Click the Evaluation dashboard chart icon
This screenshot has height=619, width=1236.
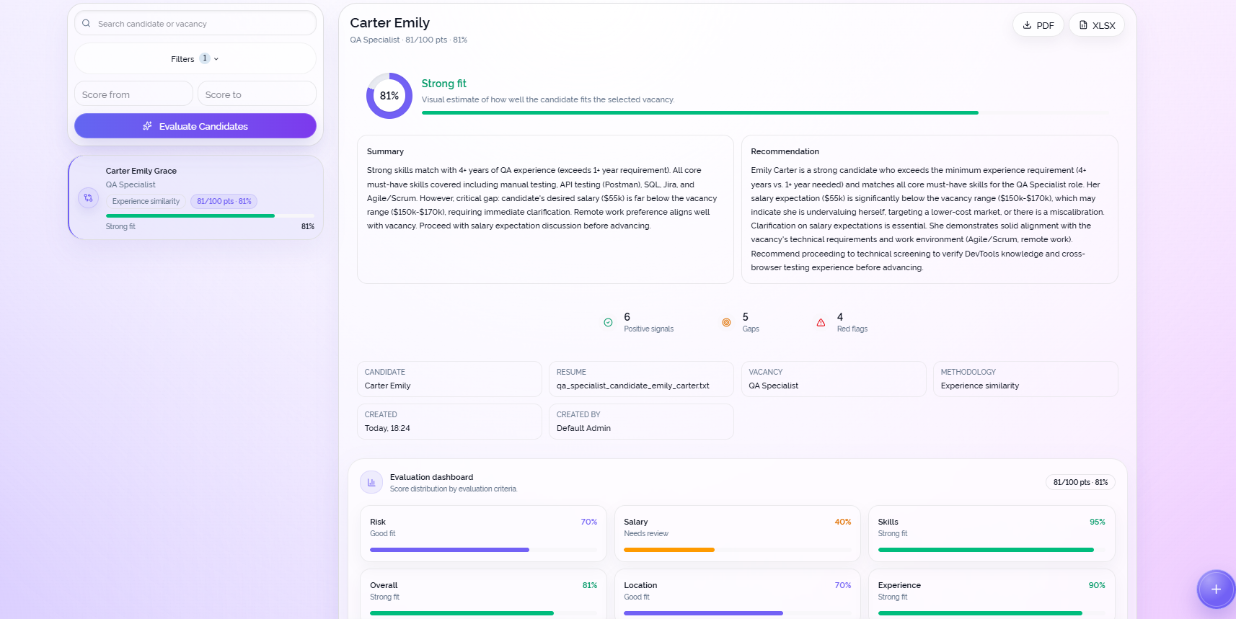pos(371,483)
